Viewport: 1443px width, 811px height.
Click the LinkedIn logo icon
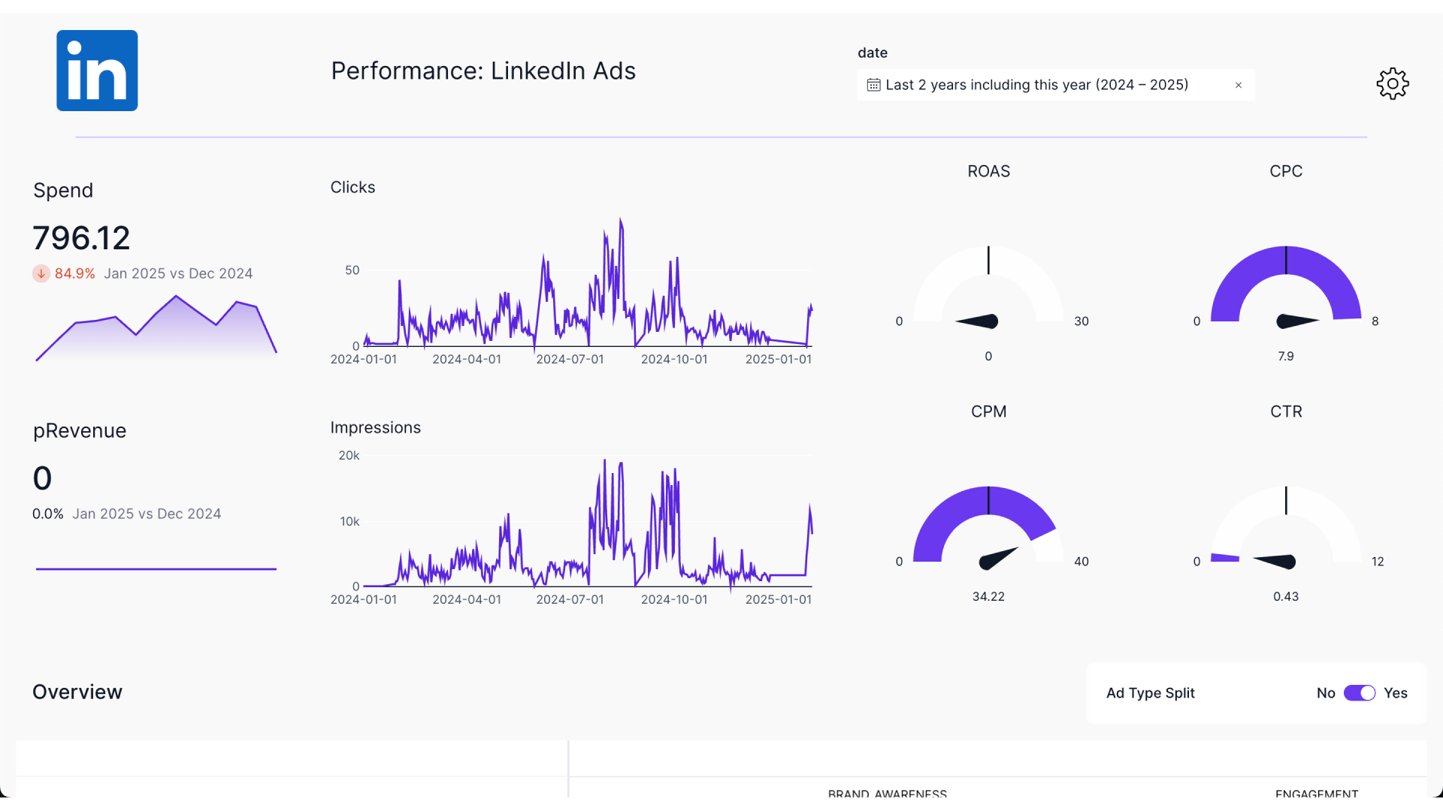[97, 71]
